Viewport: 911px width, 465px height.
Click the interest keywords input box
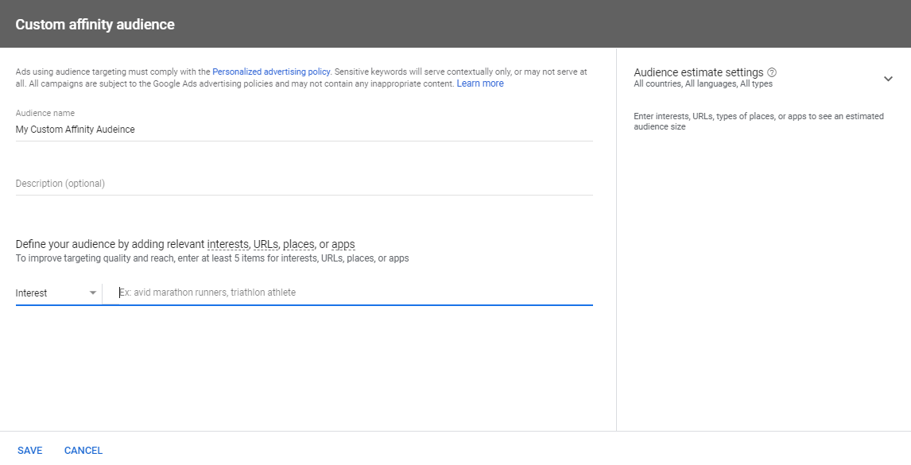pos(355,293)
